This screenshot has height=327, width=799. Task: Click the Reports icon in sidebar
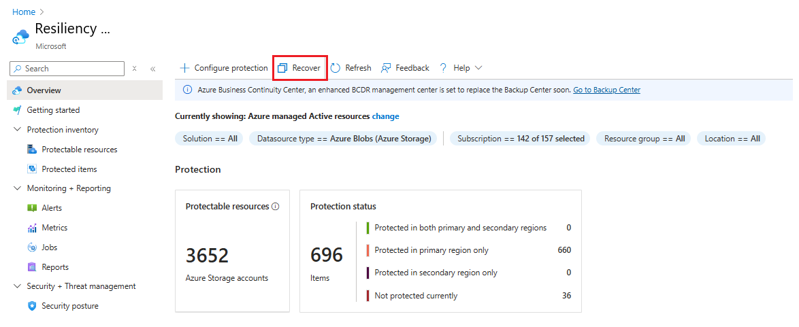pos(32,267)
